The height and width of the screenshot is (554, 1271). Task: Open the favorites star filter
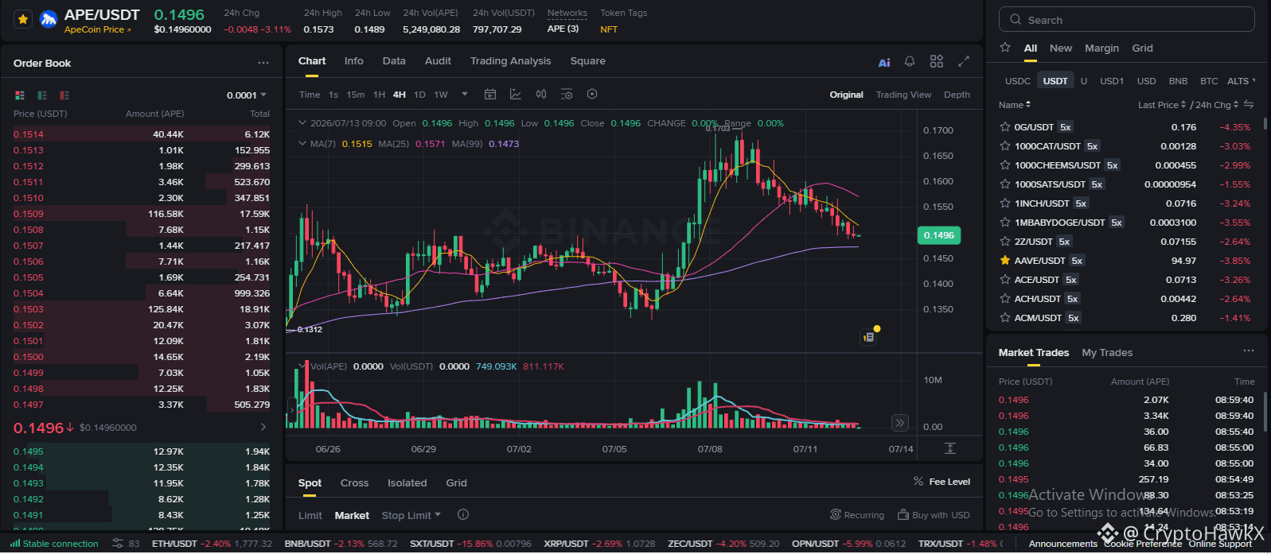[x=1005, y=48]
